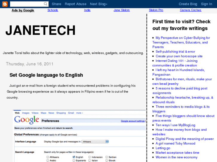Open Digital Pinay and the meaning of power
This screenshot has height=162, width=217.
(185, 139)
